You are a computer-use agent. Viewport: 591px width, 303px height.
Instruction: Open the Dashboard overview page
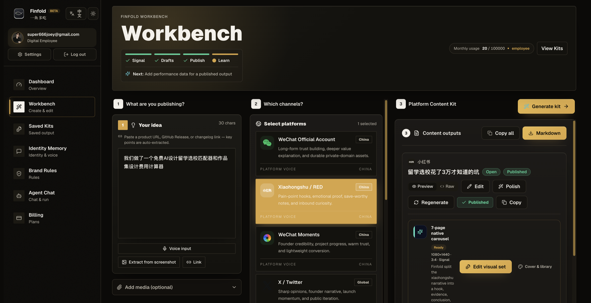52,85
